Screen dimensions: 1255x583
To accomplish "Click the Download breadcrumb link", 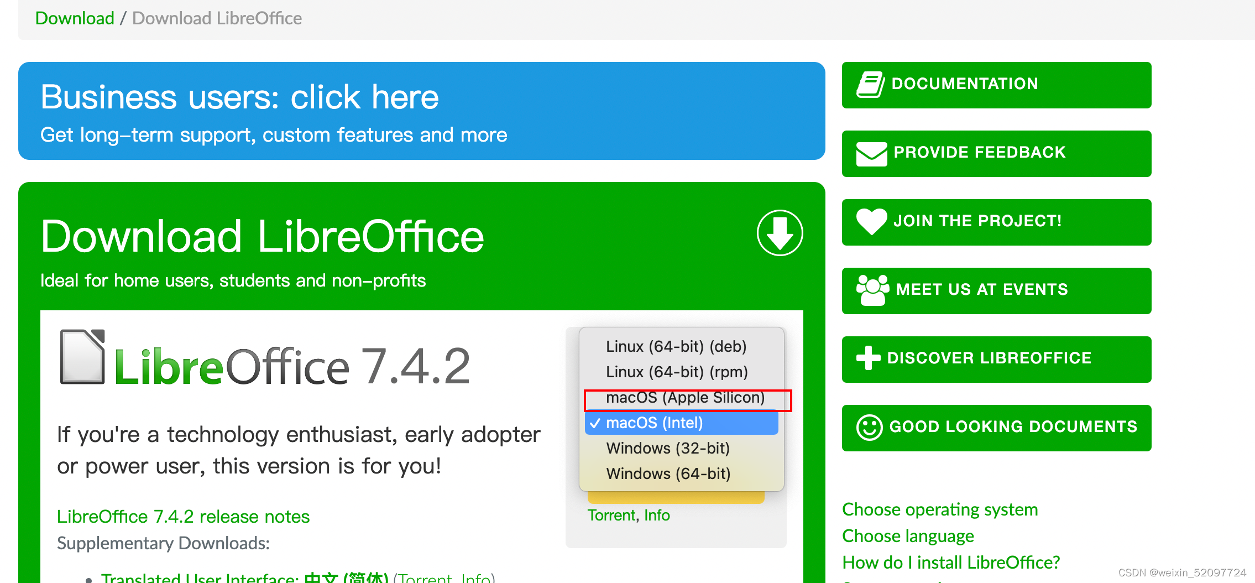I will (75, 18).
